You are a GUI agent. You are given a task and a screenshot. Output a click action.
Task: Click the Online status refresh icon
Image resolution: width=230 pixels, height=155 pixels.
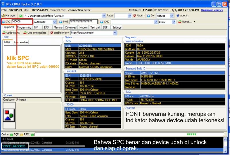(x=11, y=135)
